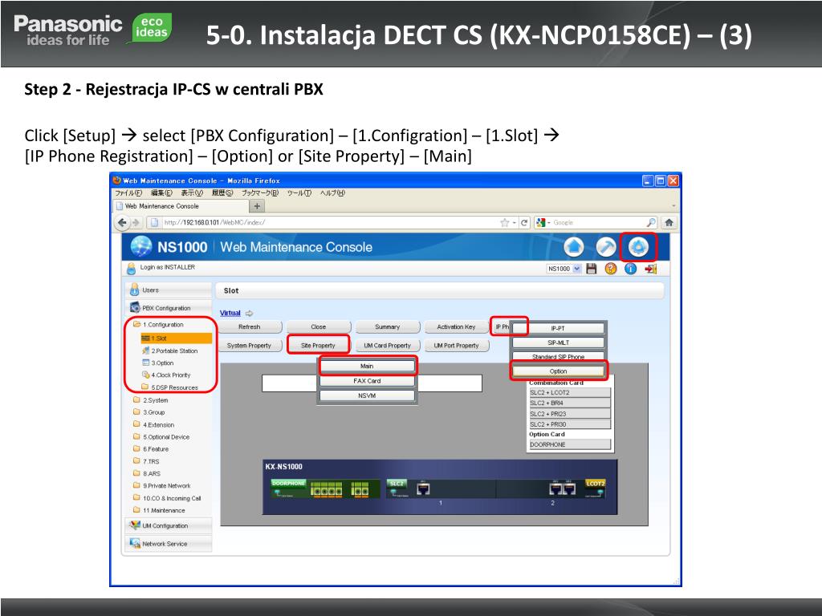The width and height of the screenshot is (822, 616).
Task: Click the logout exit icon
Action: coord(650,269)
